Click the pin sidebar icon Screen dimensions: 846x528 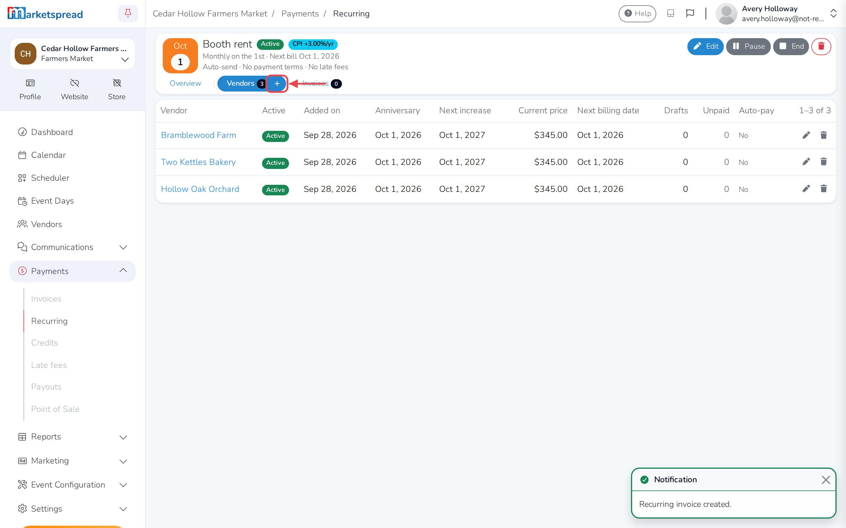(x=128, y=13)
